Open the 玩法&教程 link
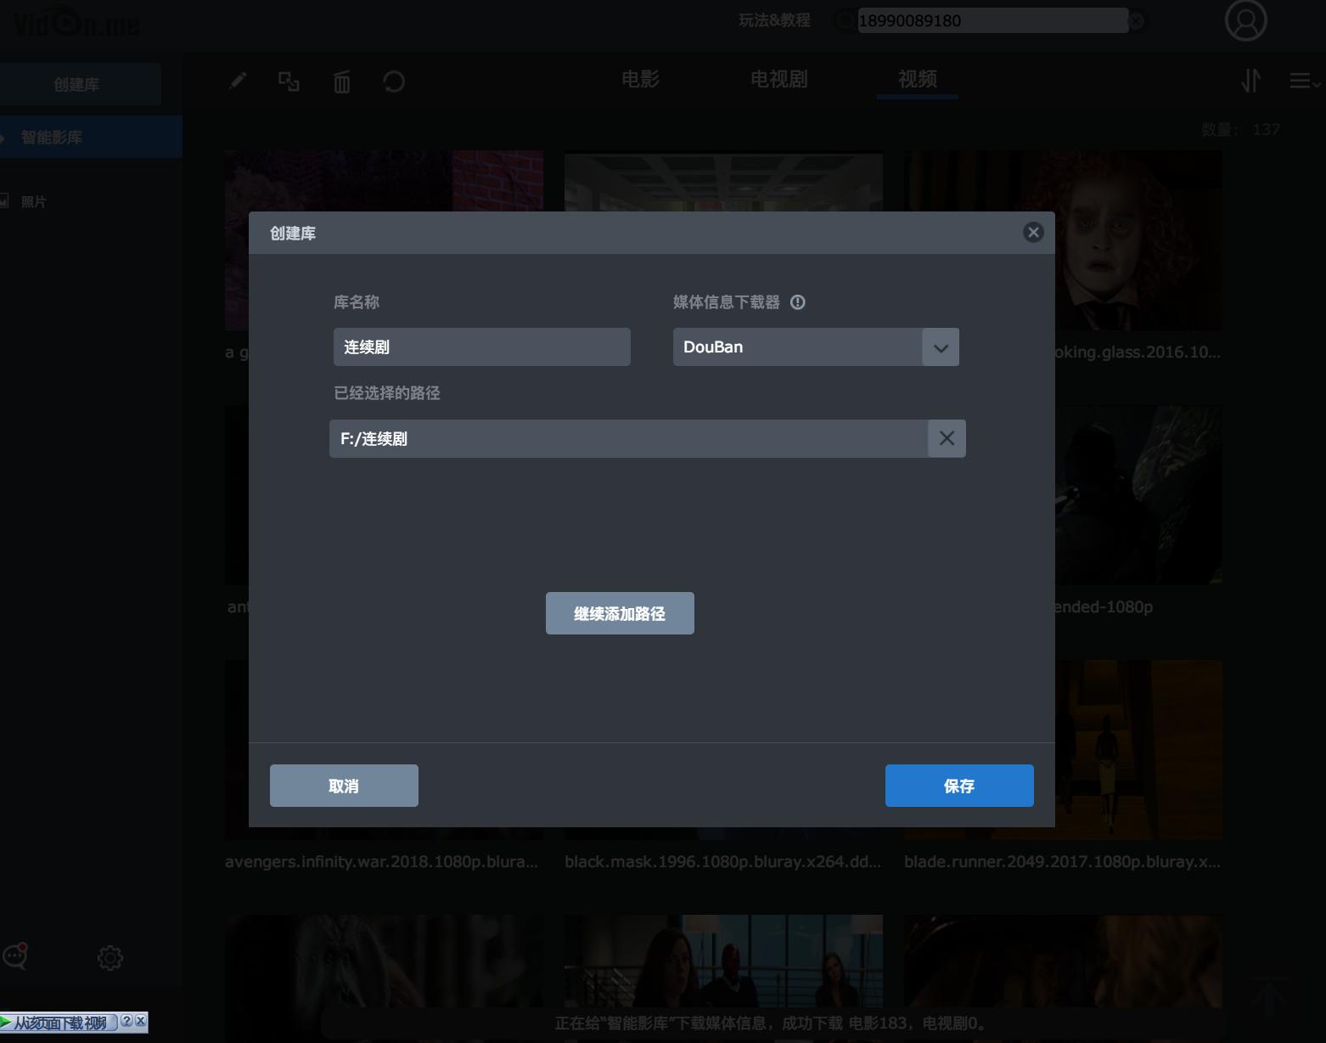Screen dimensions: 1326x1043 coord(774,20)
